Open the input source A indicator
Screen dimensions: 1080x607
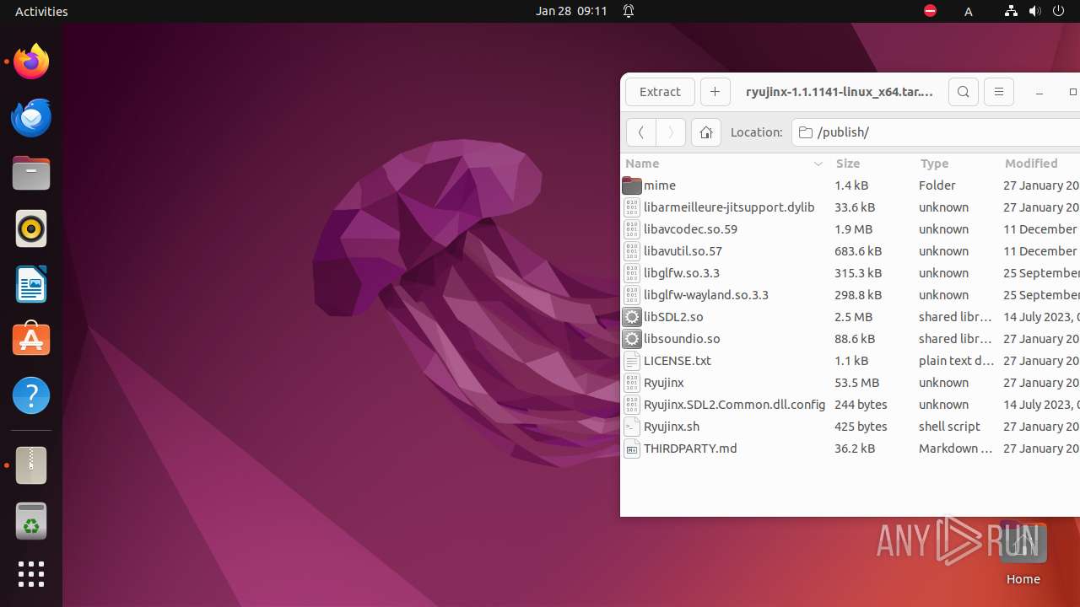click(x=969, y=11)
